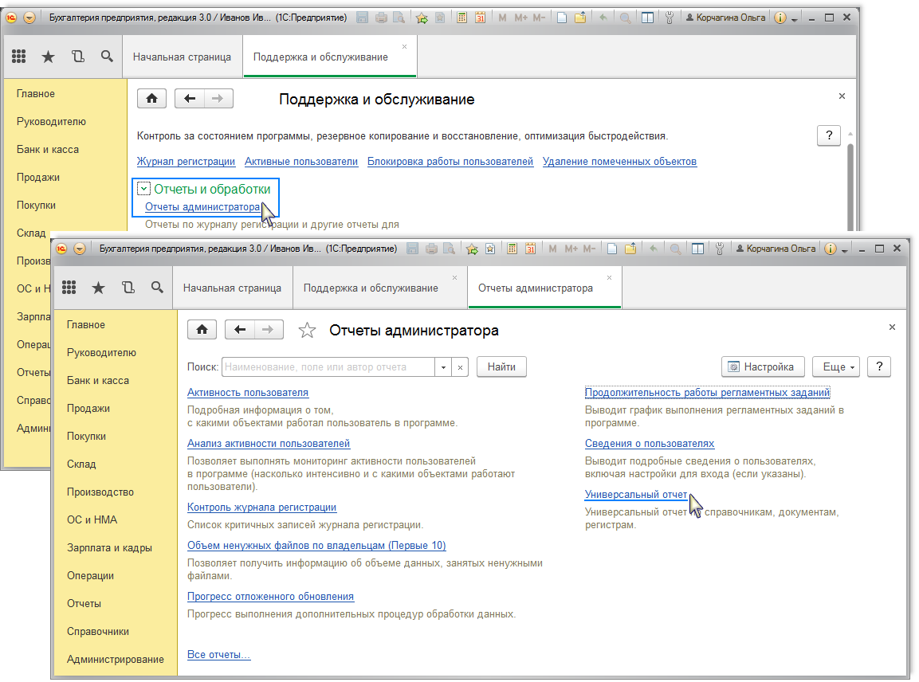The width and height of the screenshot is (919, 682).
Task: Open Сведения о пользователях link
Action: [x=650, y=444]
